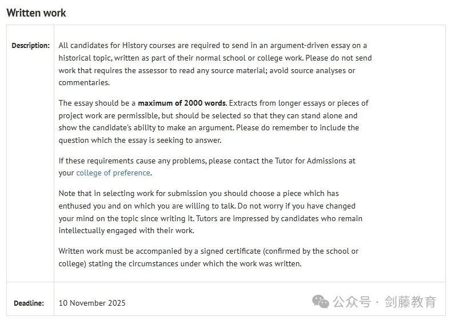Click the Written work heading
451x320 pixels.
[36, 13]
